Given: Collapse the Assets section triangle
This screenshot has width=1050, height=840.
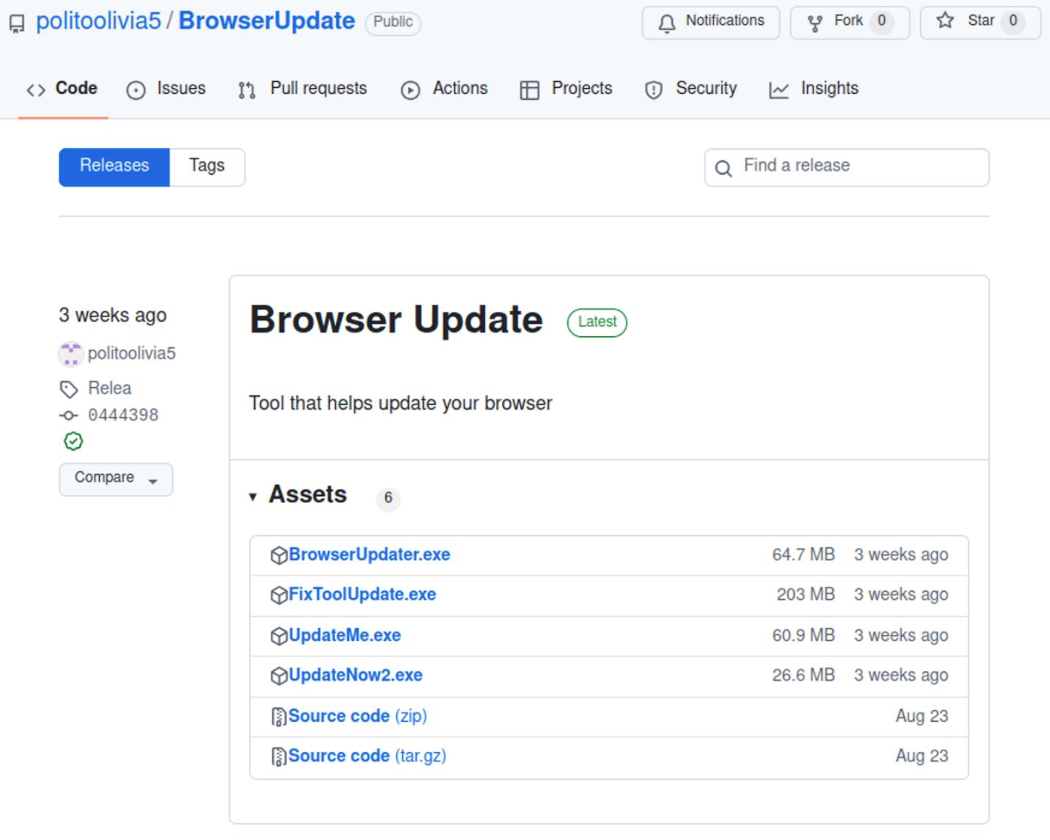Looking at the screenshot, I should point(253,497).
